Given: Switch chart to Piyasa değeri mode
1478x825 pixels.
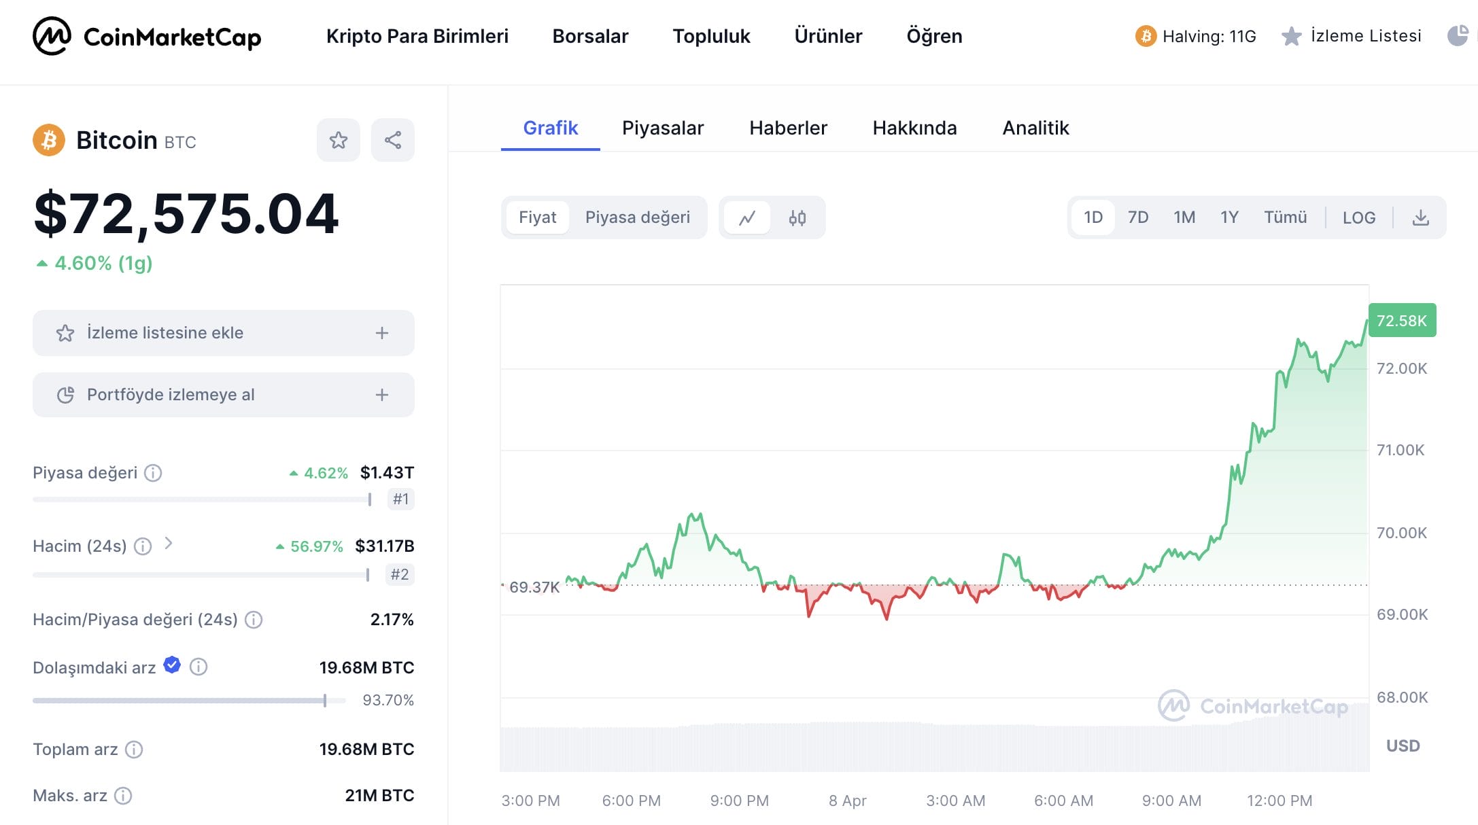Looking at the screenshot, I should pyautogui.click(x=637, y=217).
